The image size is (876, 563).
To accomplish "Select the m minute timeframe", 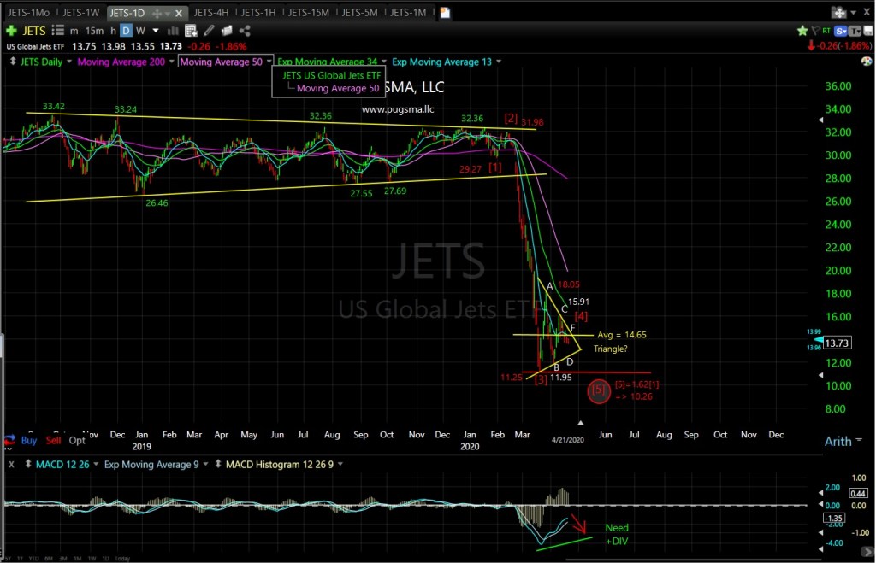I will pos(74,31).
